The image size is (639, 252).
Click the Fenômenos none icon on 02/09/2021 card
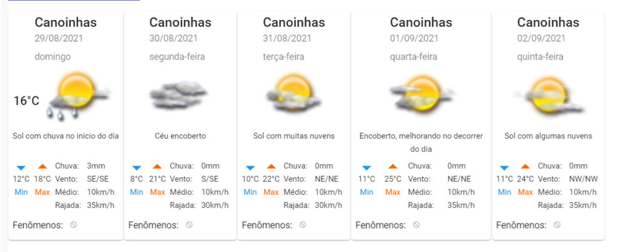pyautogui.click(x=557, y=225)
